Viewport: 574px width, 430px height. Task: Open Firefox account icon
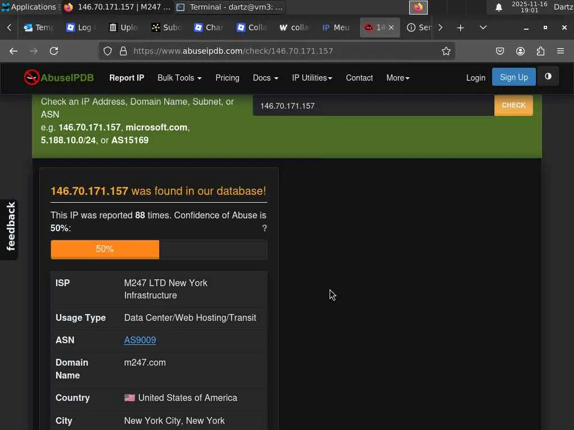tap(520, 51)
